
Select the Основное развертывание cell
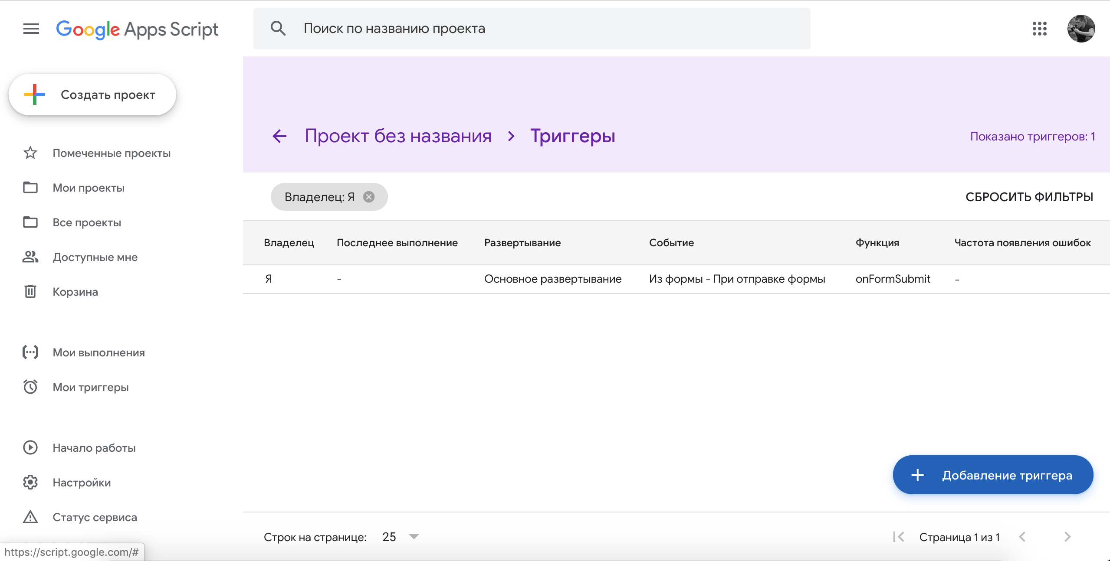[x=553, y=279]
